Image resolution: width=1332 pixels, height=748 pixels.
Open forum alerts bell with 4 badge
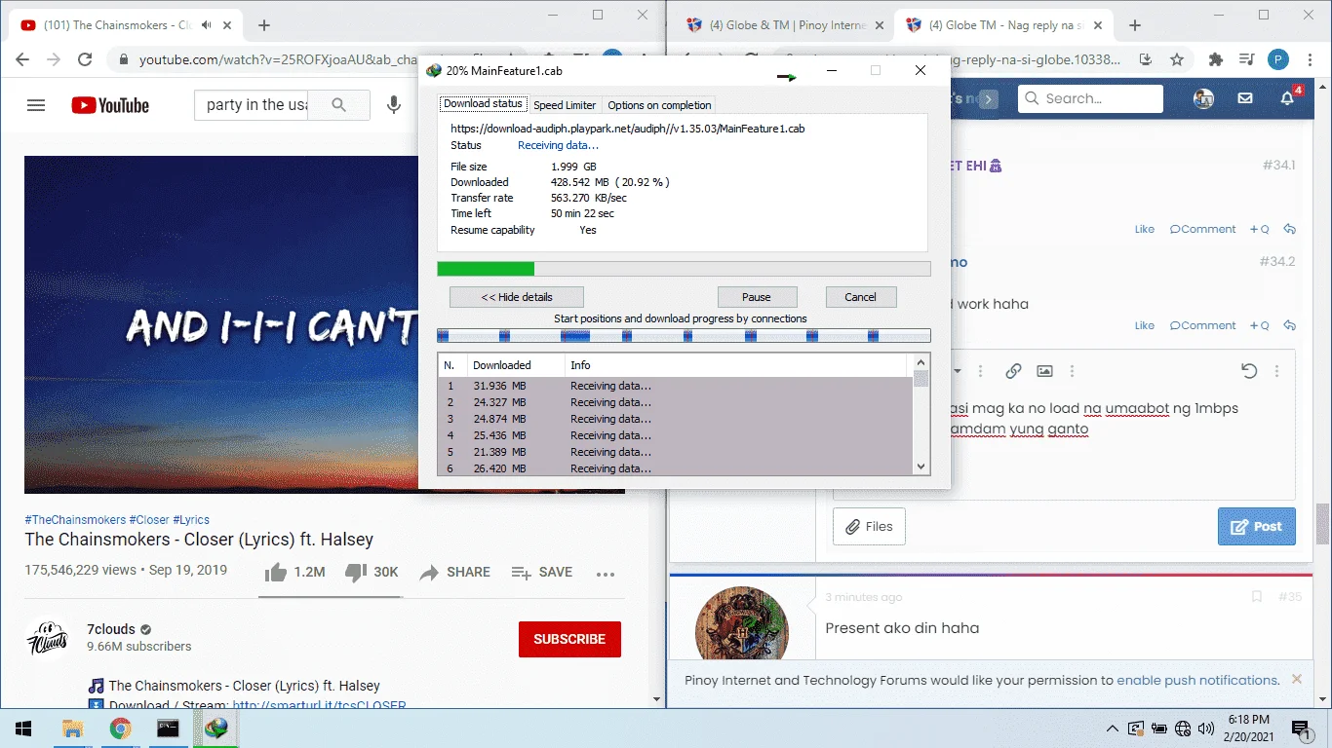point(1289,97)
